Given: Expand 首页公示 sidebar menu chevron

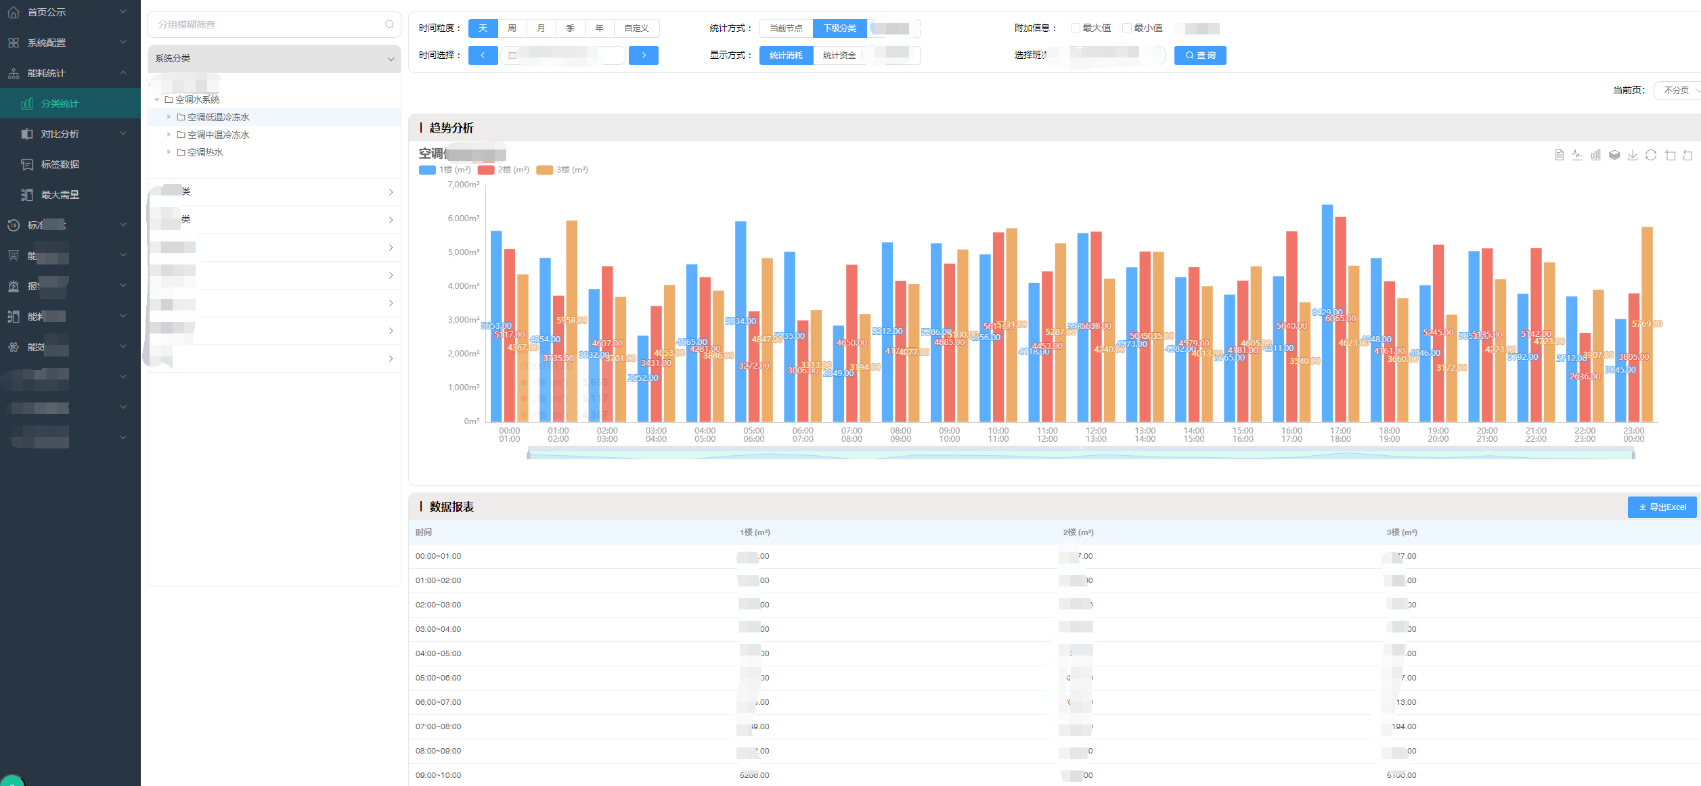Looking at the screenshot, I should 123,11.
